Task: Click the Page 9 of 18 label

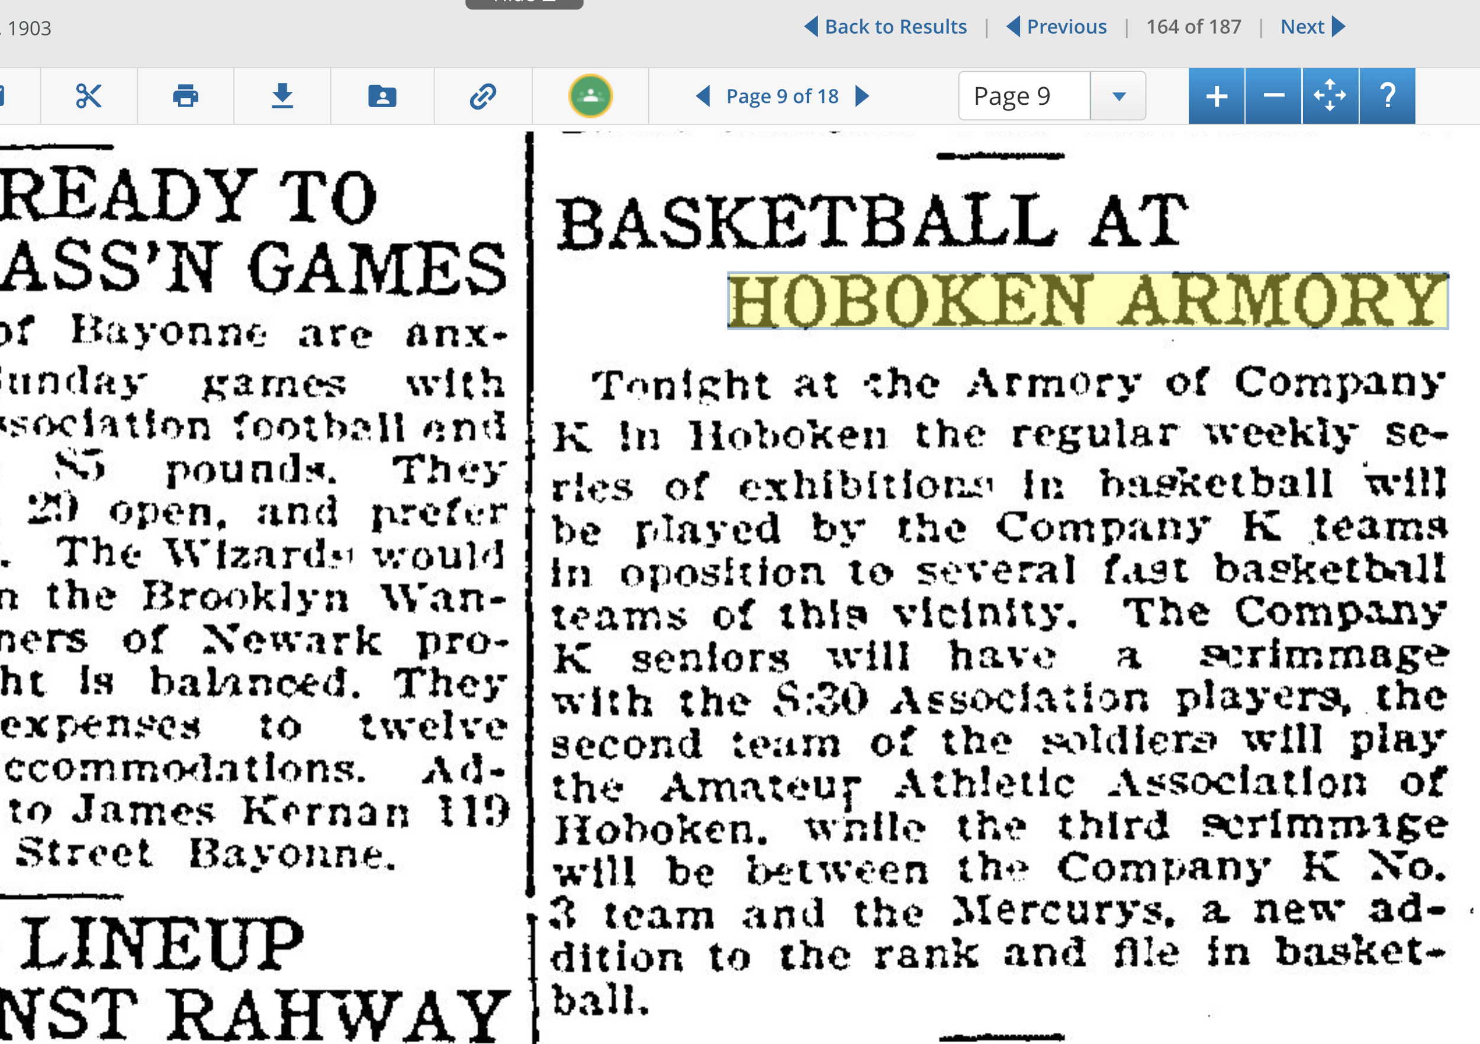Action: [x=782, y=96]
